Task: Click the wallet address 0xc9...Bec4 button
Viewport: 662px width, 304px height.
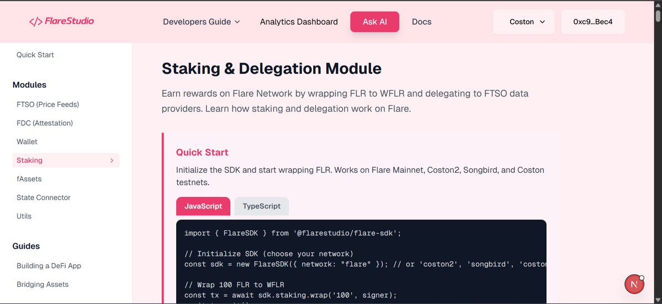Action: (593, 22)
